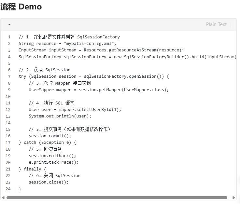This screenshot has width=240, height=204.
Task: Click line number 10 in the gutter
Action: point(8,97)
